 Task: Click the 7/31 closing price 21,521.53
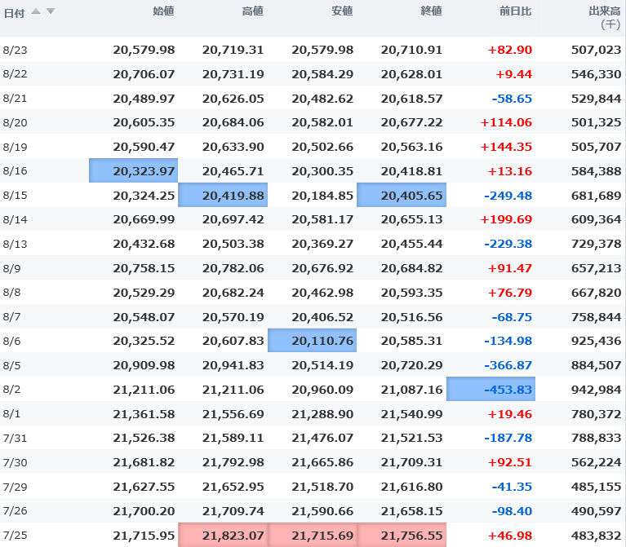[411, 438]
